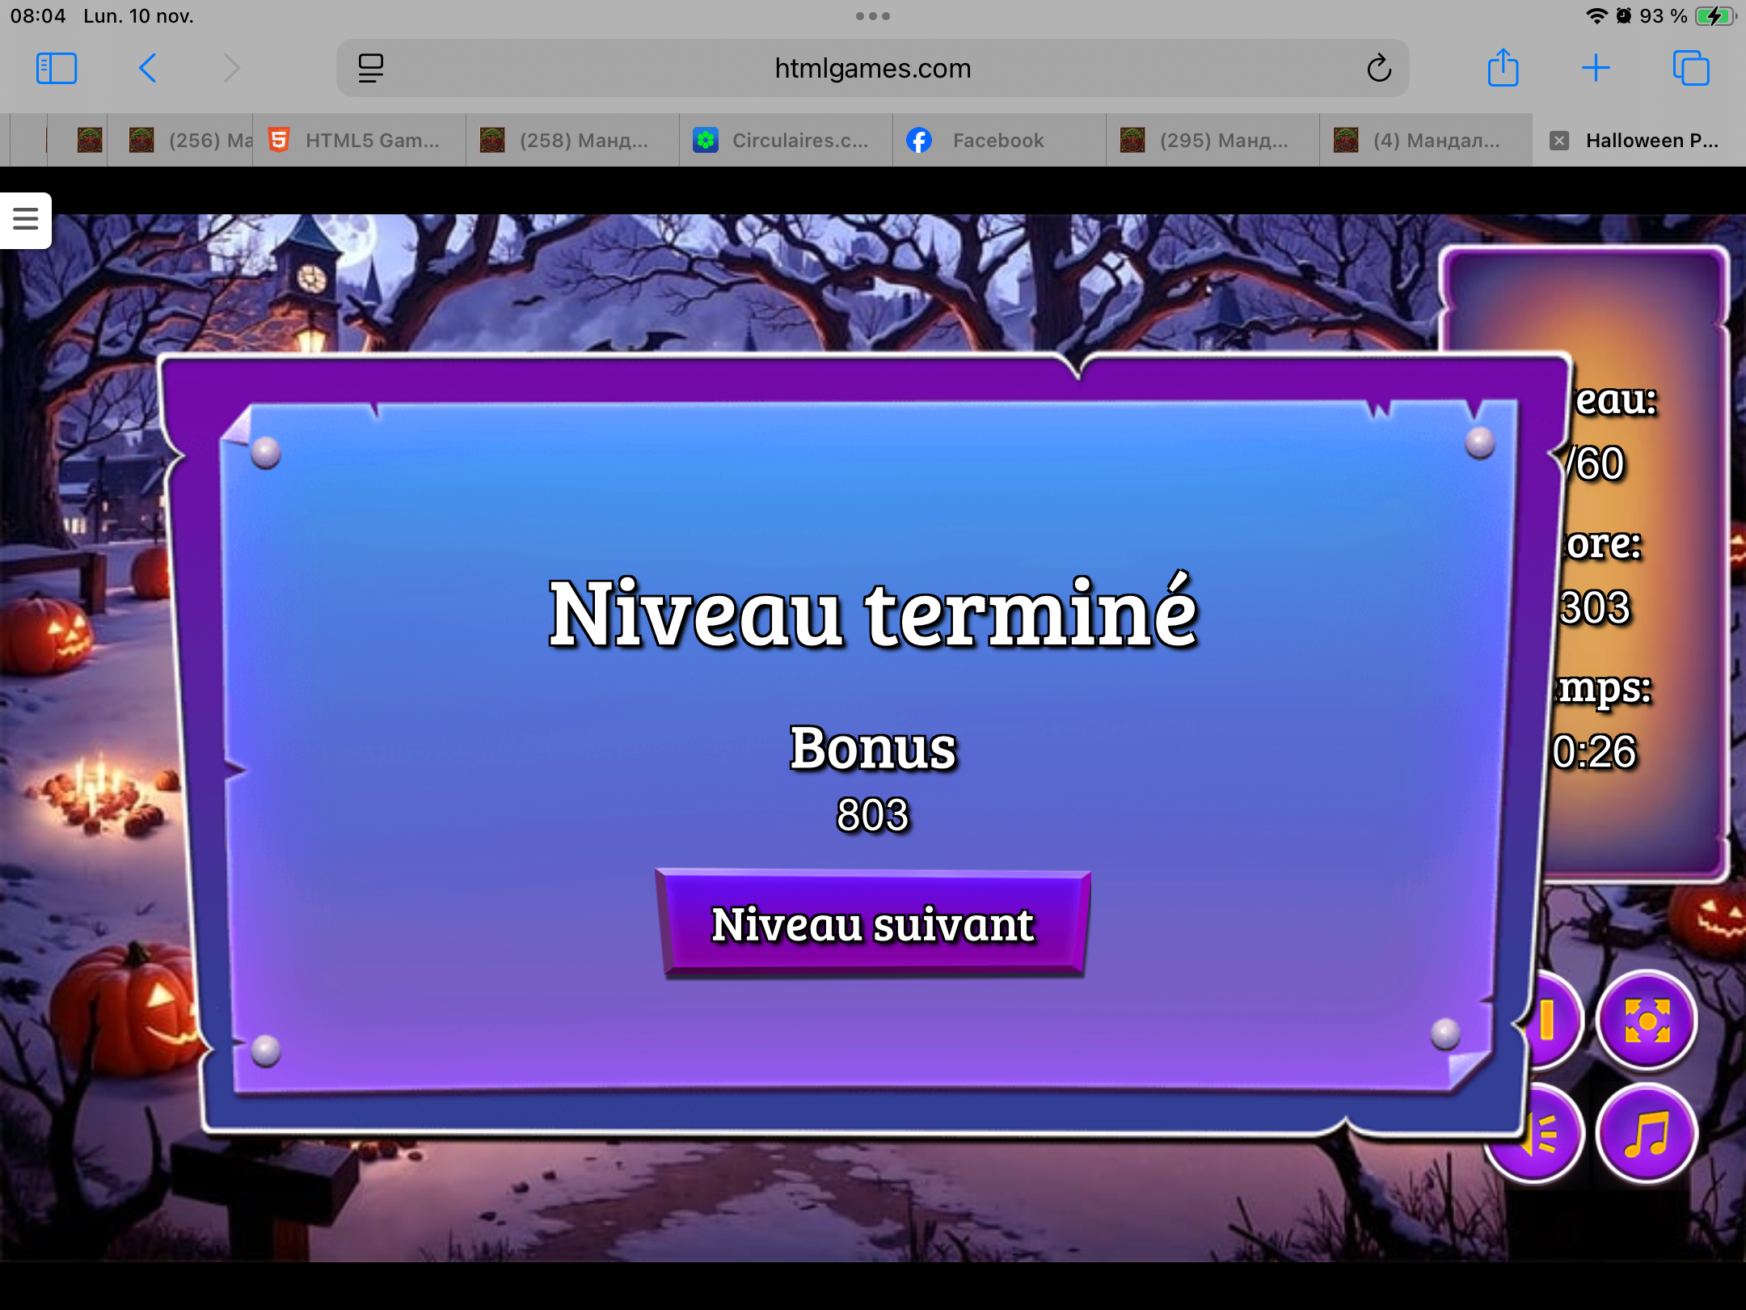Tap the three dots multitasking control
This screenshot has width=1746, height=1310.
[x=872, y=16]
